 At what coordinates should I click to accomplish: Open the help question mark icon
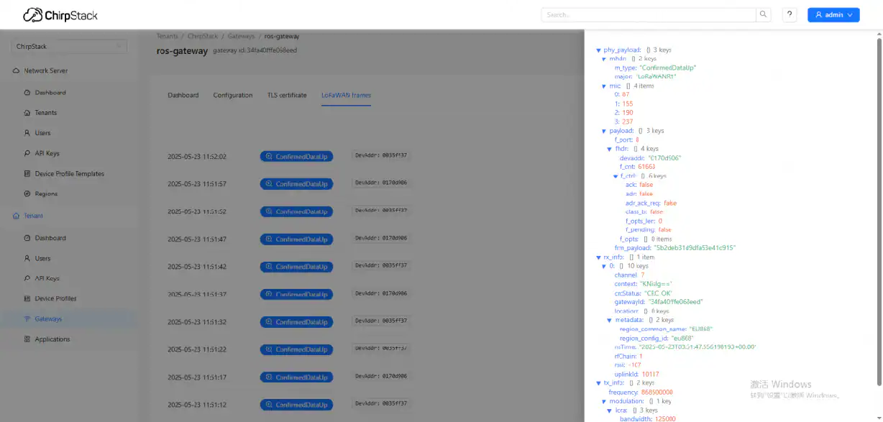coord(790,14)
